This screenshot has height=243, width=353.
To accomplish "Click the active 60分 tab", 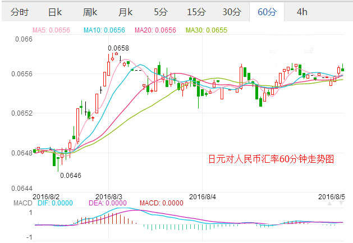I will point(267,12).
